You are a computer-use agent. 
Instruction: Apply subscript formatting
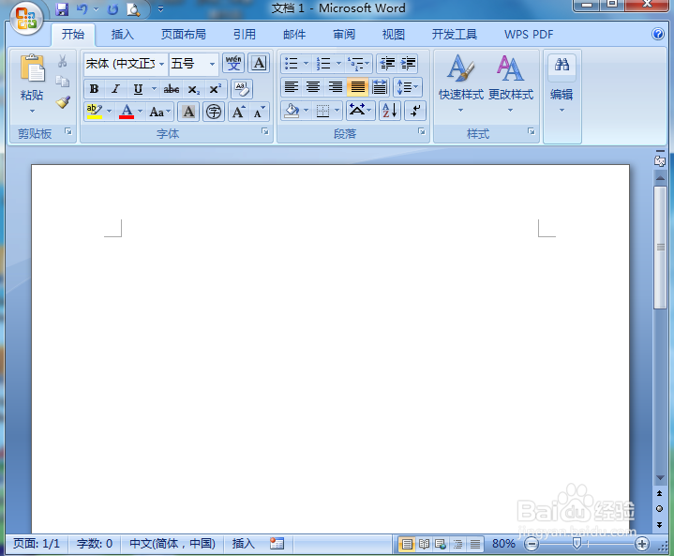point(193,89)
